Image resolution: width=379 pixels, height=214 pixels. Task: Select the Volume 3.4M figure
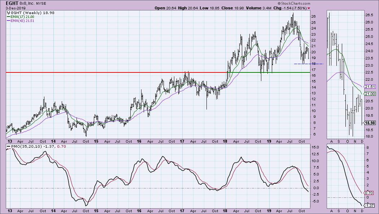[259, 8]
